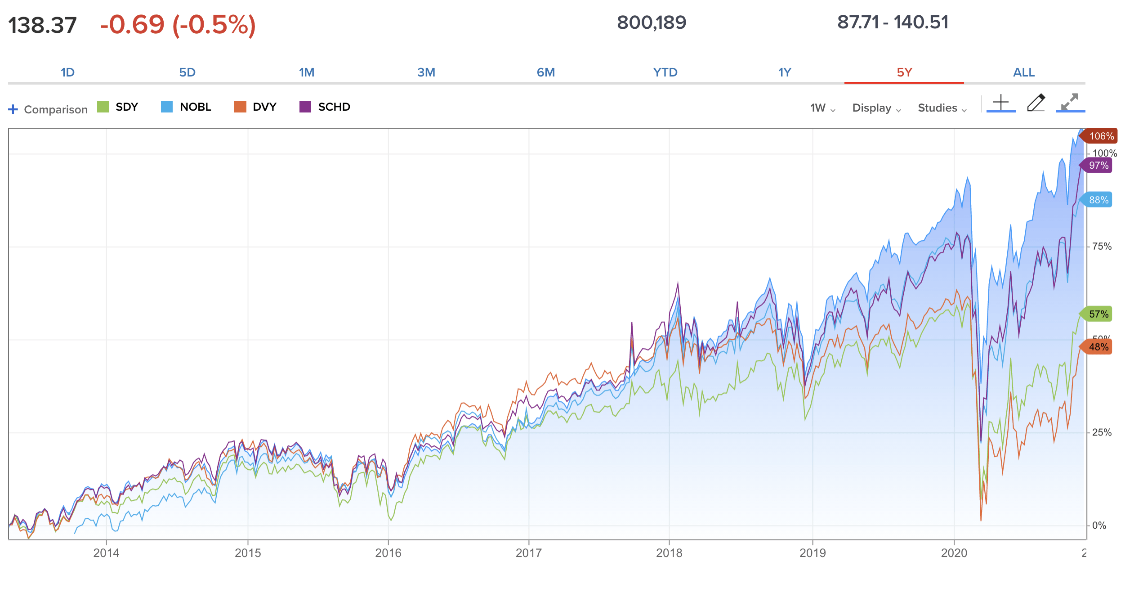Show year-to-date with YTD tab
The image size is (1143, 602).
click(665, 72)
